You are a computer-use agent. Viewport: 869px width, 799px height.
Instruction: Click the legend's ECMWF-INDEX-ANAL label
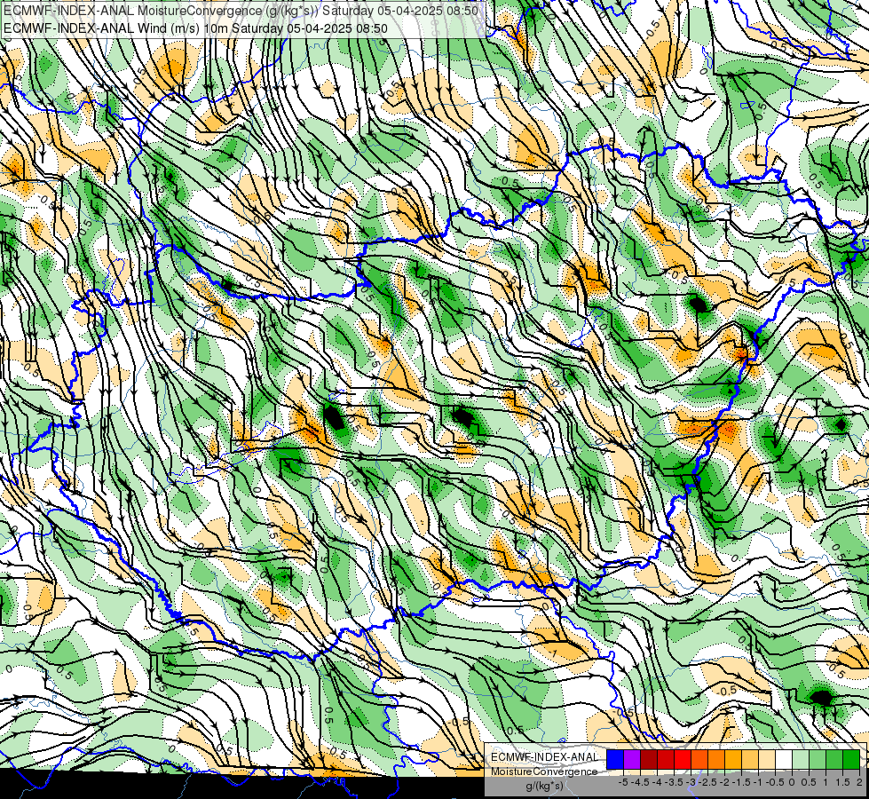545,757
